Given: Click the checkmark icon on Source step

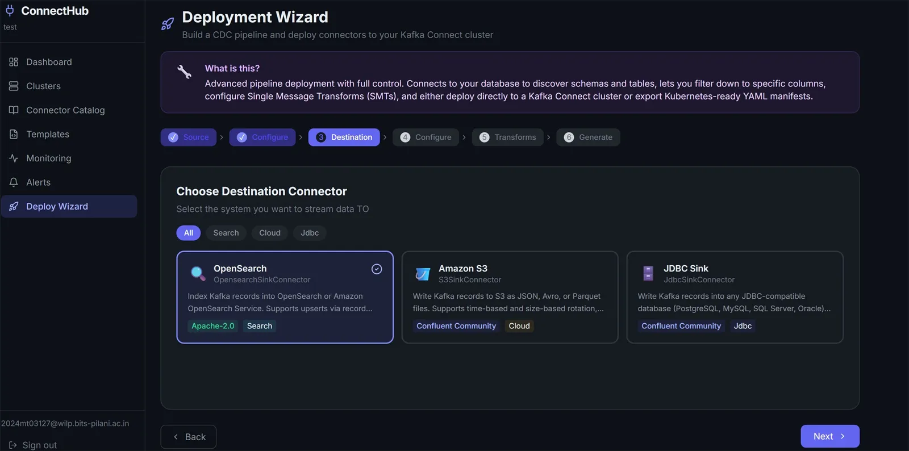Looking at the screenshot, I should click(173, 137).
